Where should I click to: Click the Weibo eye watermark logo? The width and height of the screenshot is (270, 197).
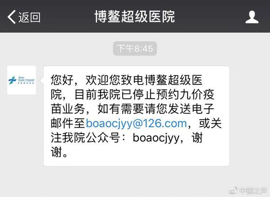click(x=234, y=190)
